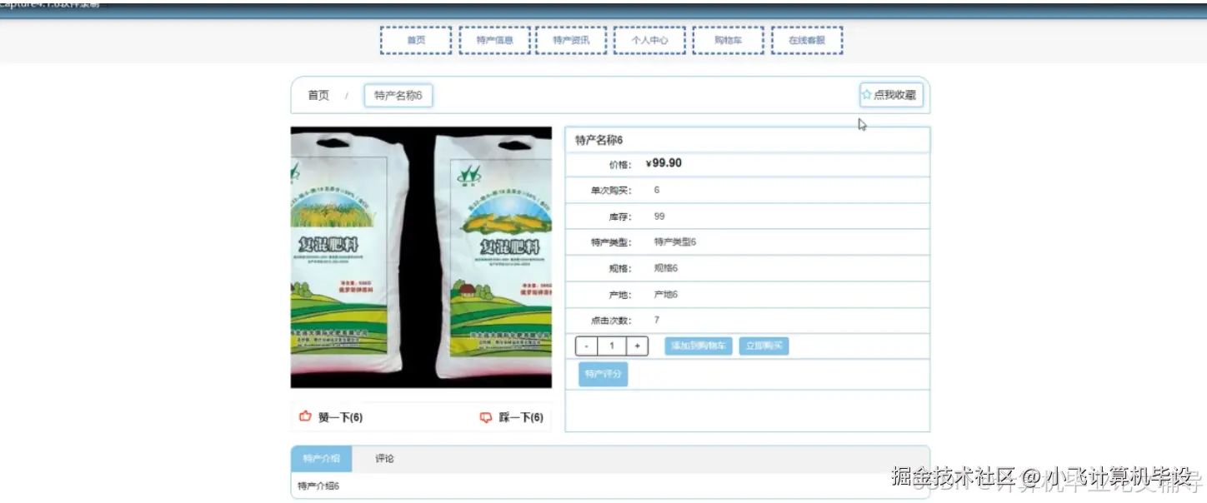Click the 单次购买 value 6
The image size is (1207, 503).
tap(657, 190)
